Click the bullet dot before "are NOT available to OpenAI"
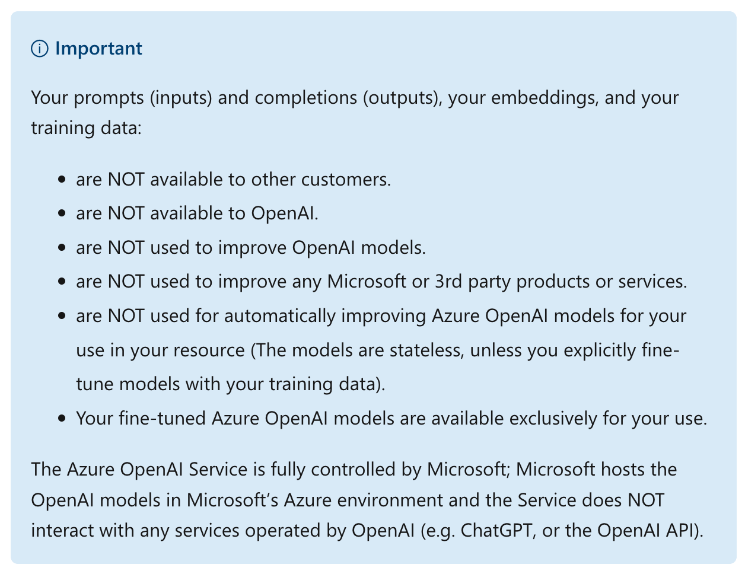 62,213
